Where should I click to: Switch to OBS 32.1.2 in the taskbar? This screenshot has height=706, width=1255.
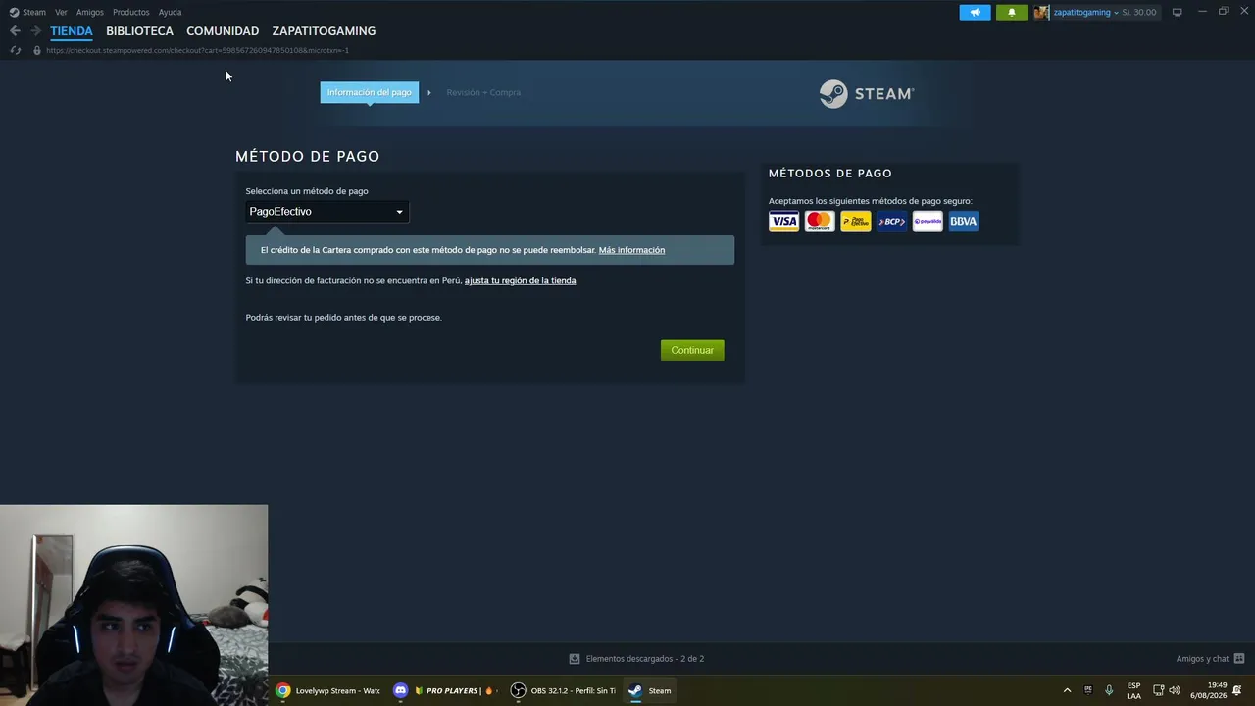pos(564,690)
